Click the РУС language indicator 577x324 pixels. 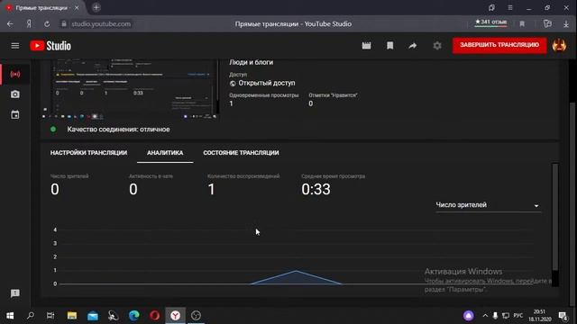518,315
